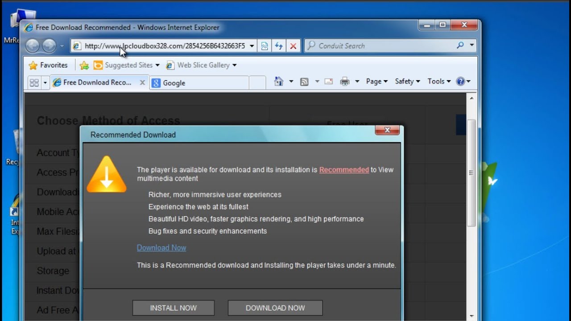Open the search provider dropdown arrow
This screenshot has width=571, height=321.
472,45
